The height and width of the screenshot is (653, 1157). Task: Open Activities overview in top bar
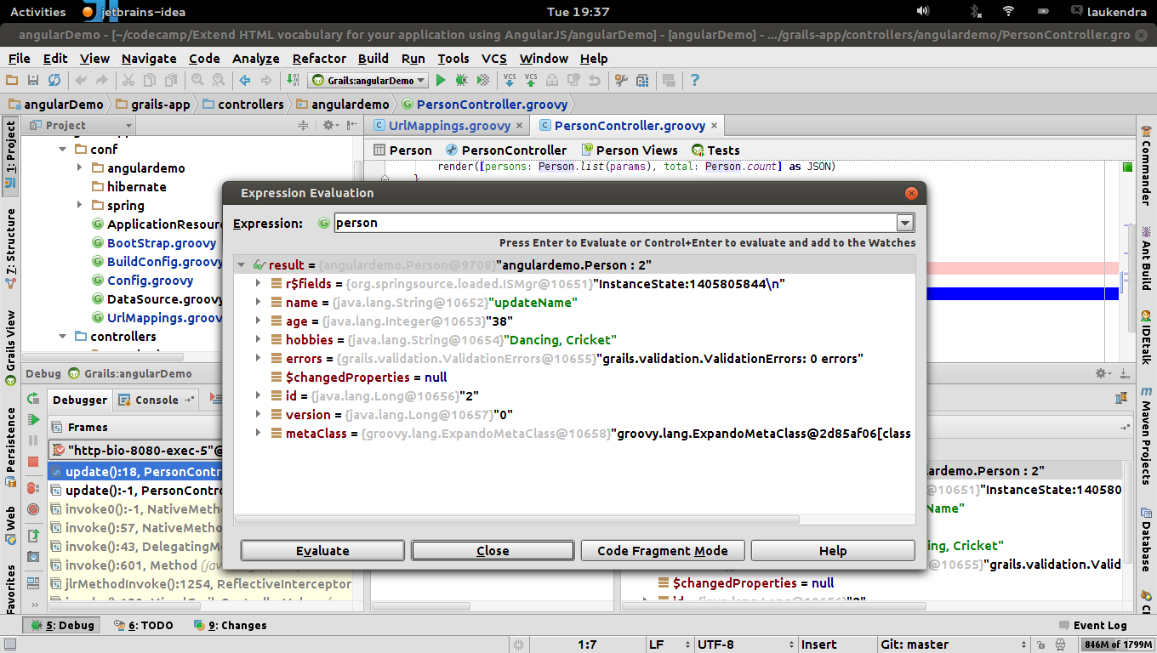coord(37,12)
